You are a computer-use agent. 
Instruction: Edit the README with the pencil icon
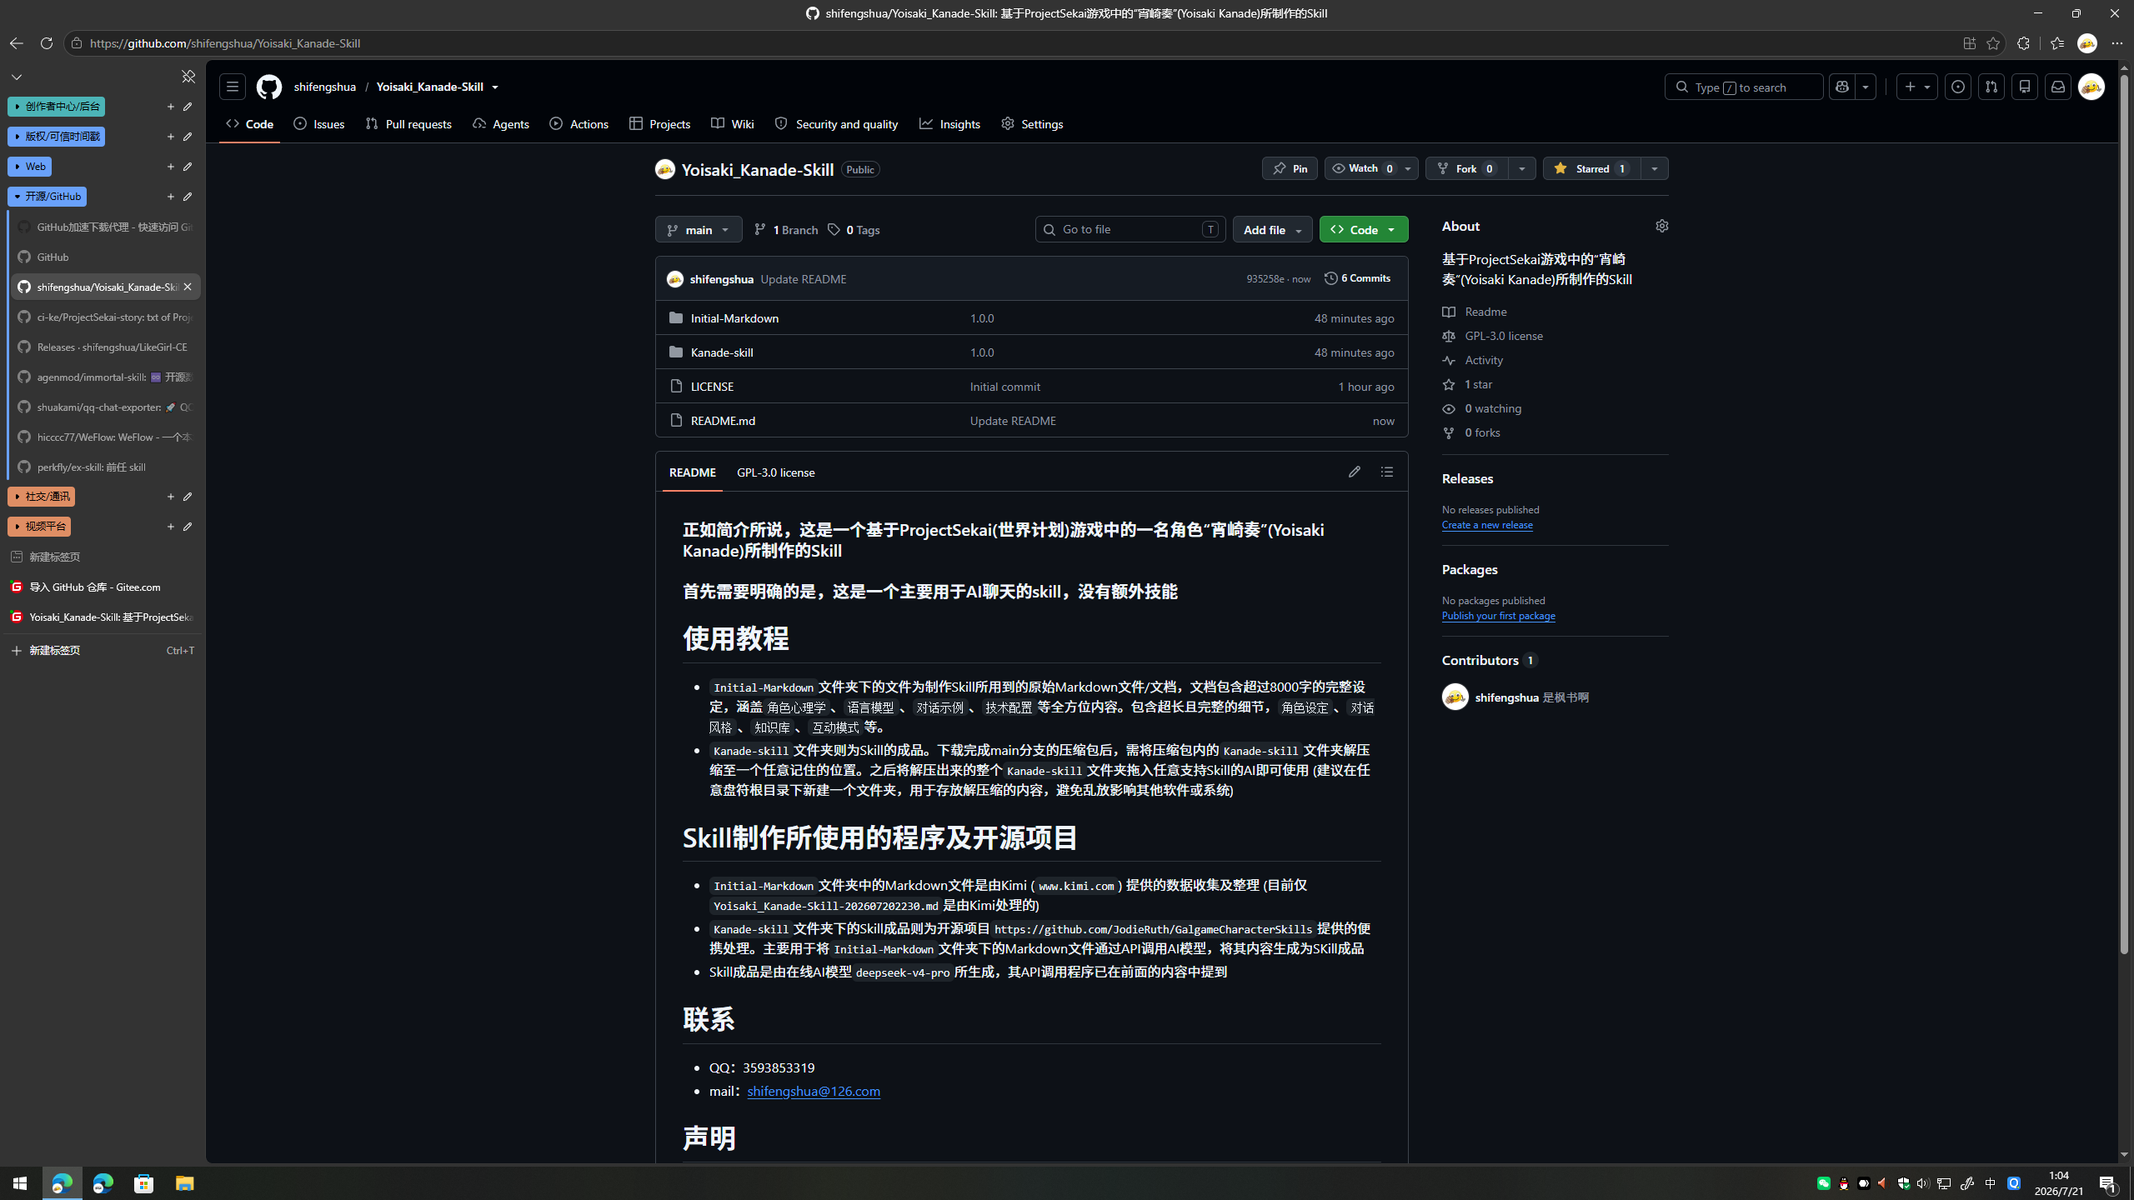(x=1354, y=472)
